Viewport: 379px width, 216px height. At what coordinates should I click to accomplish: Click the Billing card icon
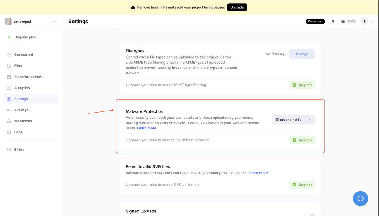(9, 150)
